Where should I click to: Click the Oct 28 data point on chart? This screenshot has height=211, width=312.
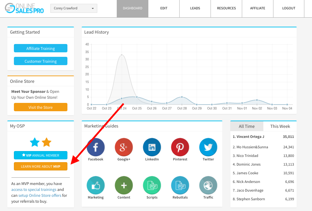(x=182, y=97)
